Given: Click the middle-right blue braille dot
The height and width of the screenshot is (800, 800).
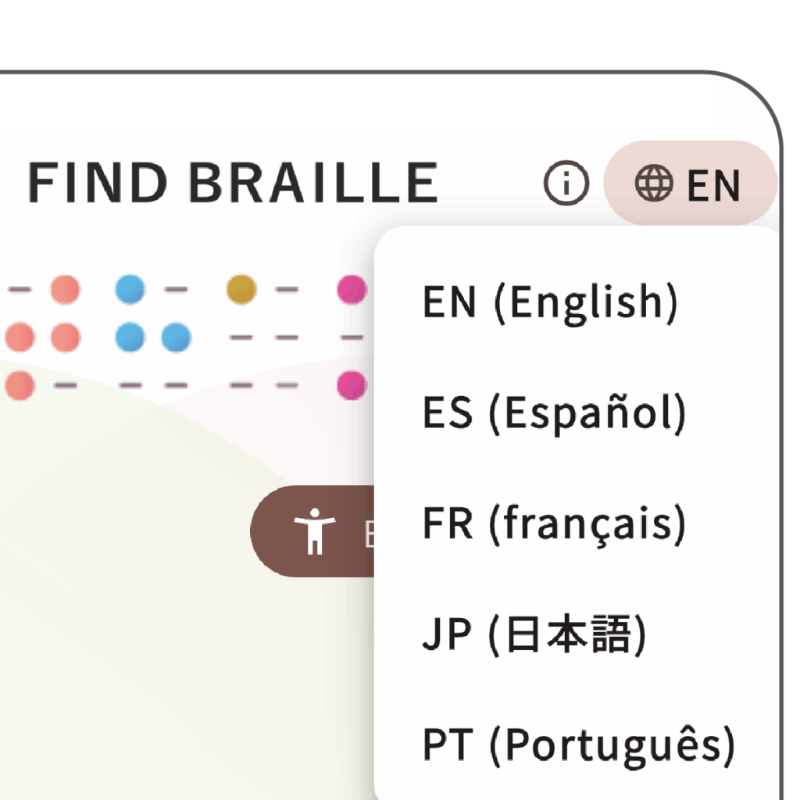Looking at the screenshot, I should [x=175, y=337].
